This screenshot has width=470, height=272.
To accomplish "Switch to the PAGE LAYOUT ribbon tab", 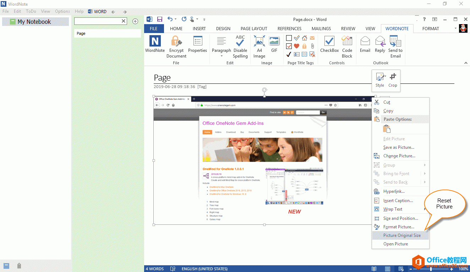I will click(x=254, y=29).
